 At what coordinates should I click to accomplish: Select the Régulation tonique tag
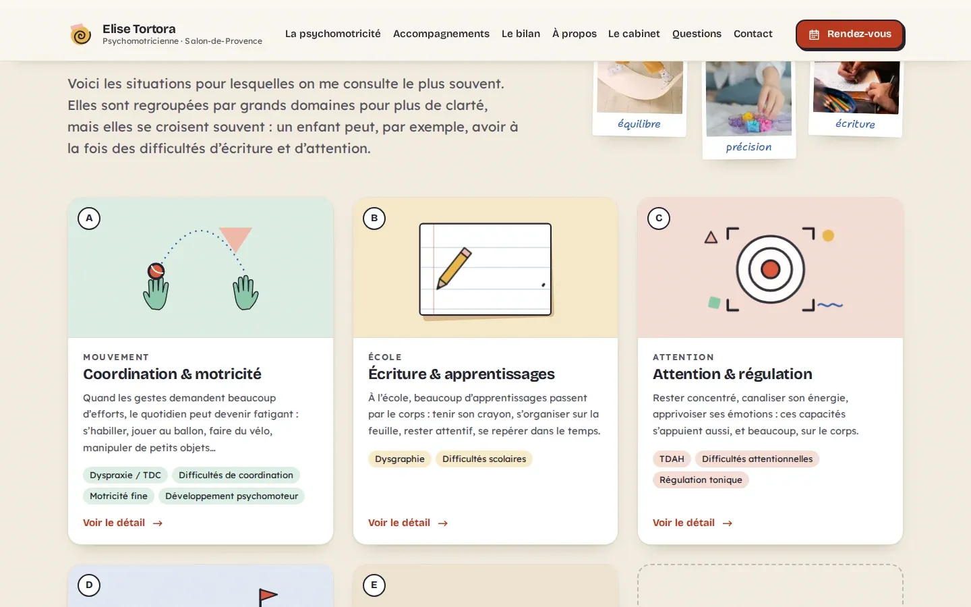[x=701, y=480]
